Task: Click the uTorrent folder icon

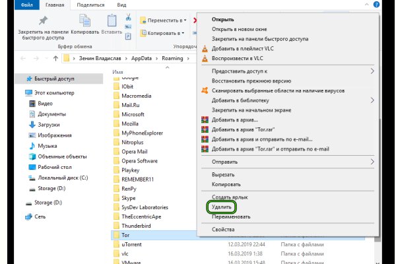Action: click(x=115, y=244)
